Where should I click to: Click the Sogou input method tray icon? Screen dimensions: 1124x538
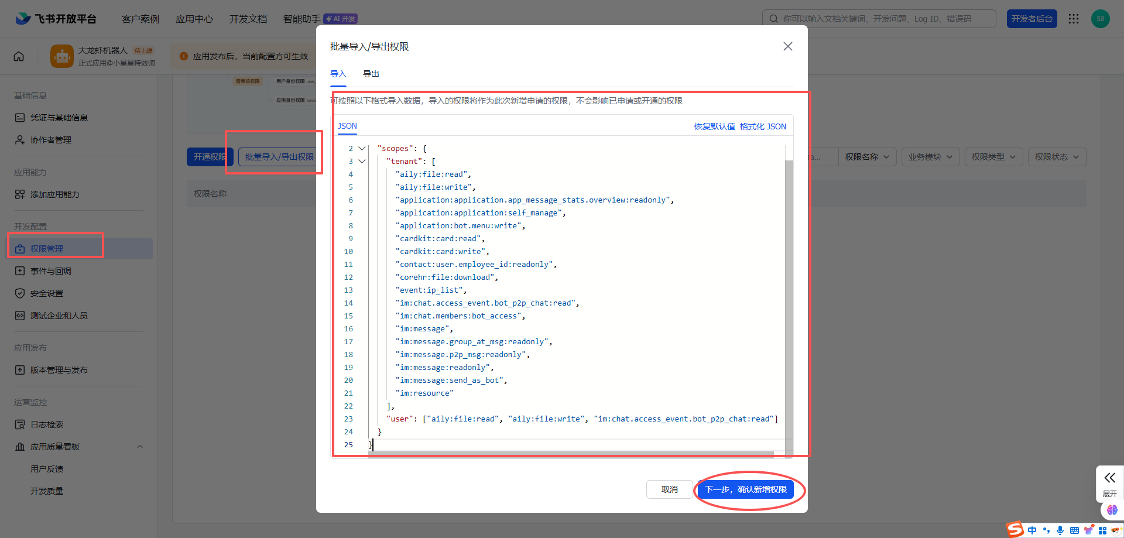tap(1015, 530)
